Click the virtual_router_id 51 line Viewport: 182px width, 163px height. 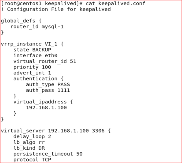(45, 62)
